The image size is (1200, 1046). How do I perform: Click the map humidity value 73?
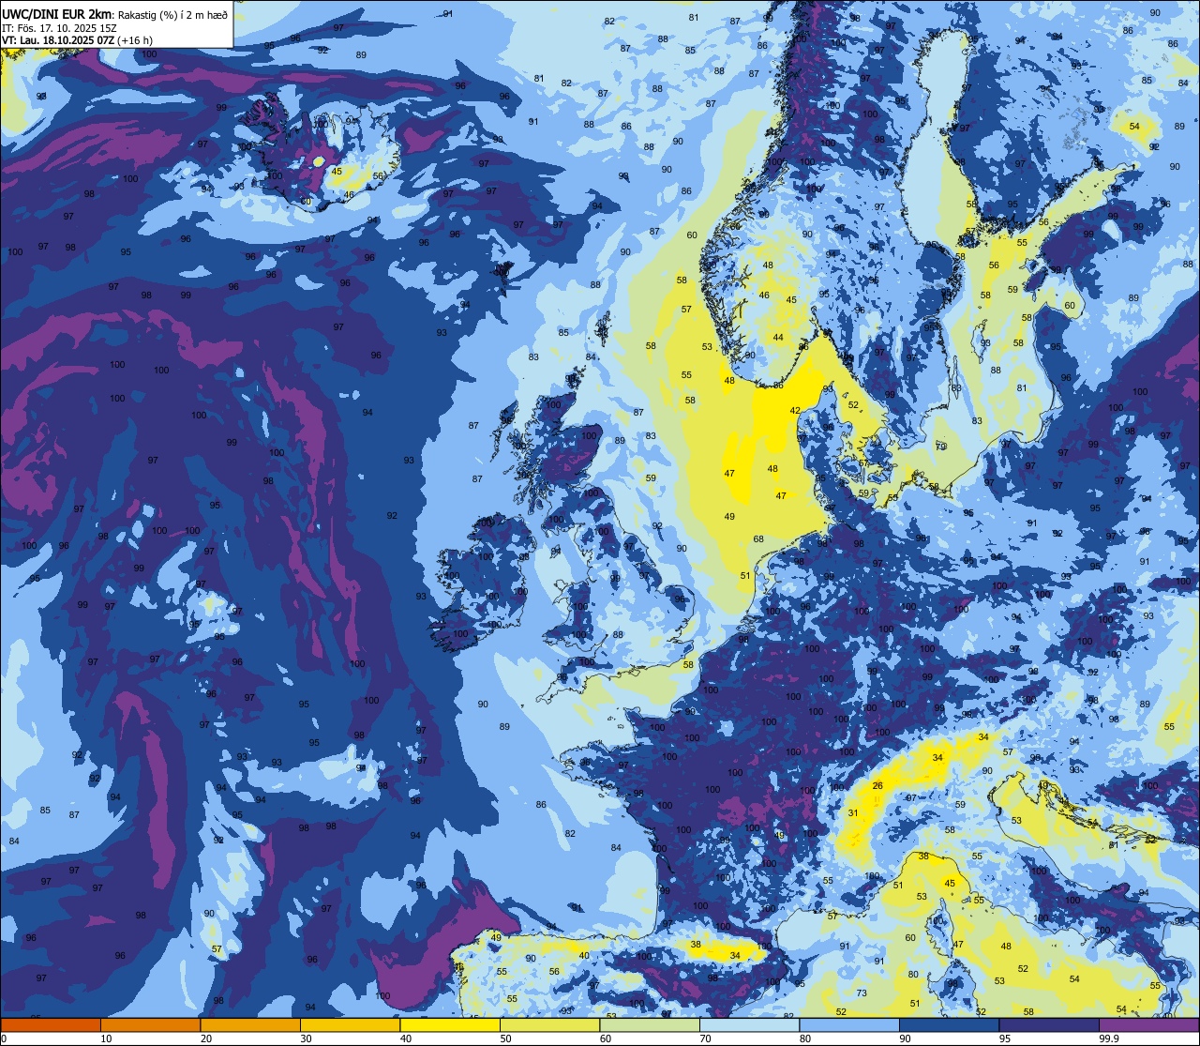[861, 993]
